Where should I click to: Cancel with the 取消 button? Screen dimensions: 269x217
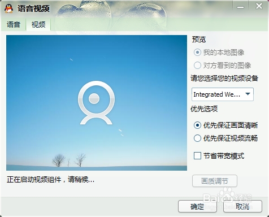point(242,206)
